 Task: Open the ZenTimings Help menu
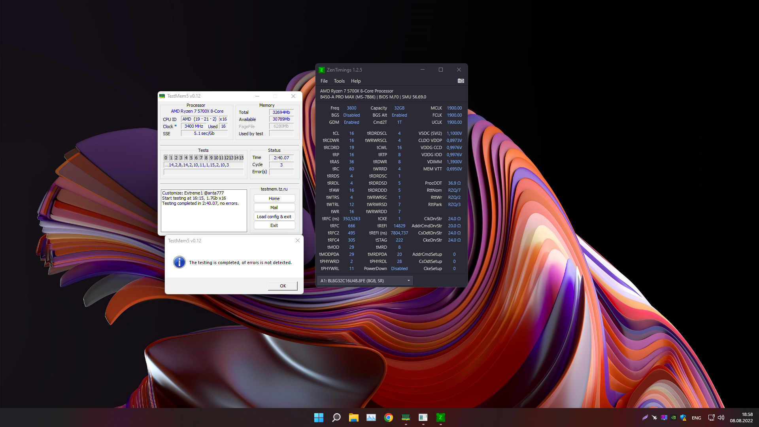tap(356, 81)
